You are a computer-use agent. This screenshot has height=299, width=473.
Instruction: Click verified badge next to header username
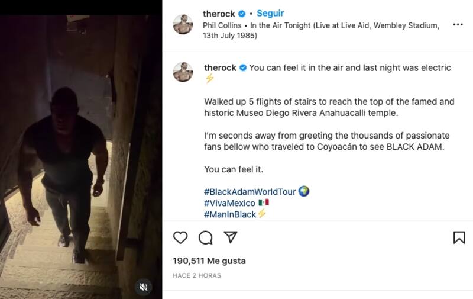(242, 14)
